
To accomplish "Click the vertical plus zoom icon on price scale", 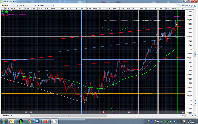I will click(195, 103).
